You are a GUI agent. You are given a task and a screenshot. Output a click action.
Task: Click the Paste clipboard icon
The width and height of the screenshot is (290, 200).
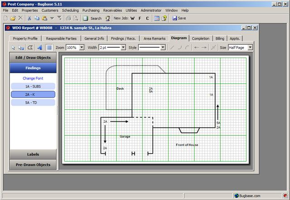click(x=44, y=19)
